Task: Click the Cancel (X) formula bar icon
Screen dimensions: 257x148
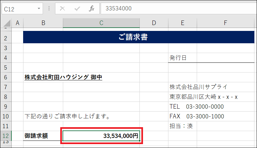Action: [x=63, y=9]
